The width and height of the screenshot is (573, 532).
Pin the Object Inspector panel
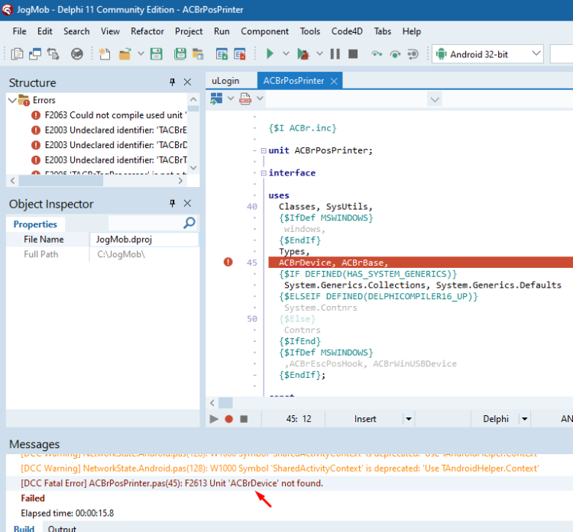pos(172,203)
